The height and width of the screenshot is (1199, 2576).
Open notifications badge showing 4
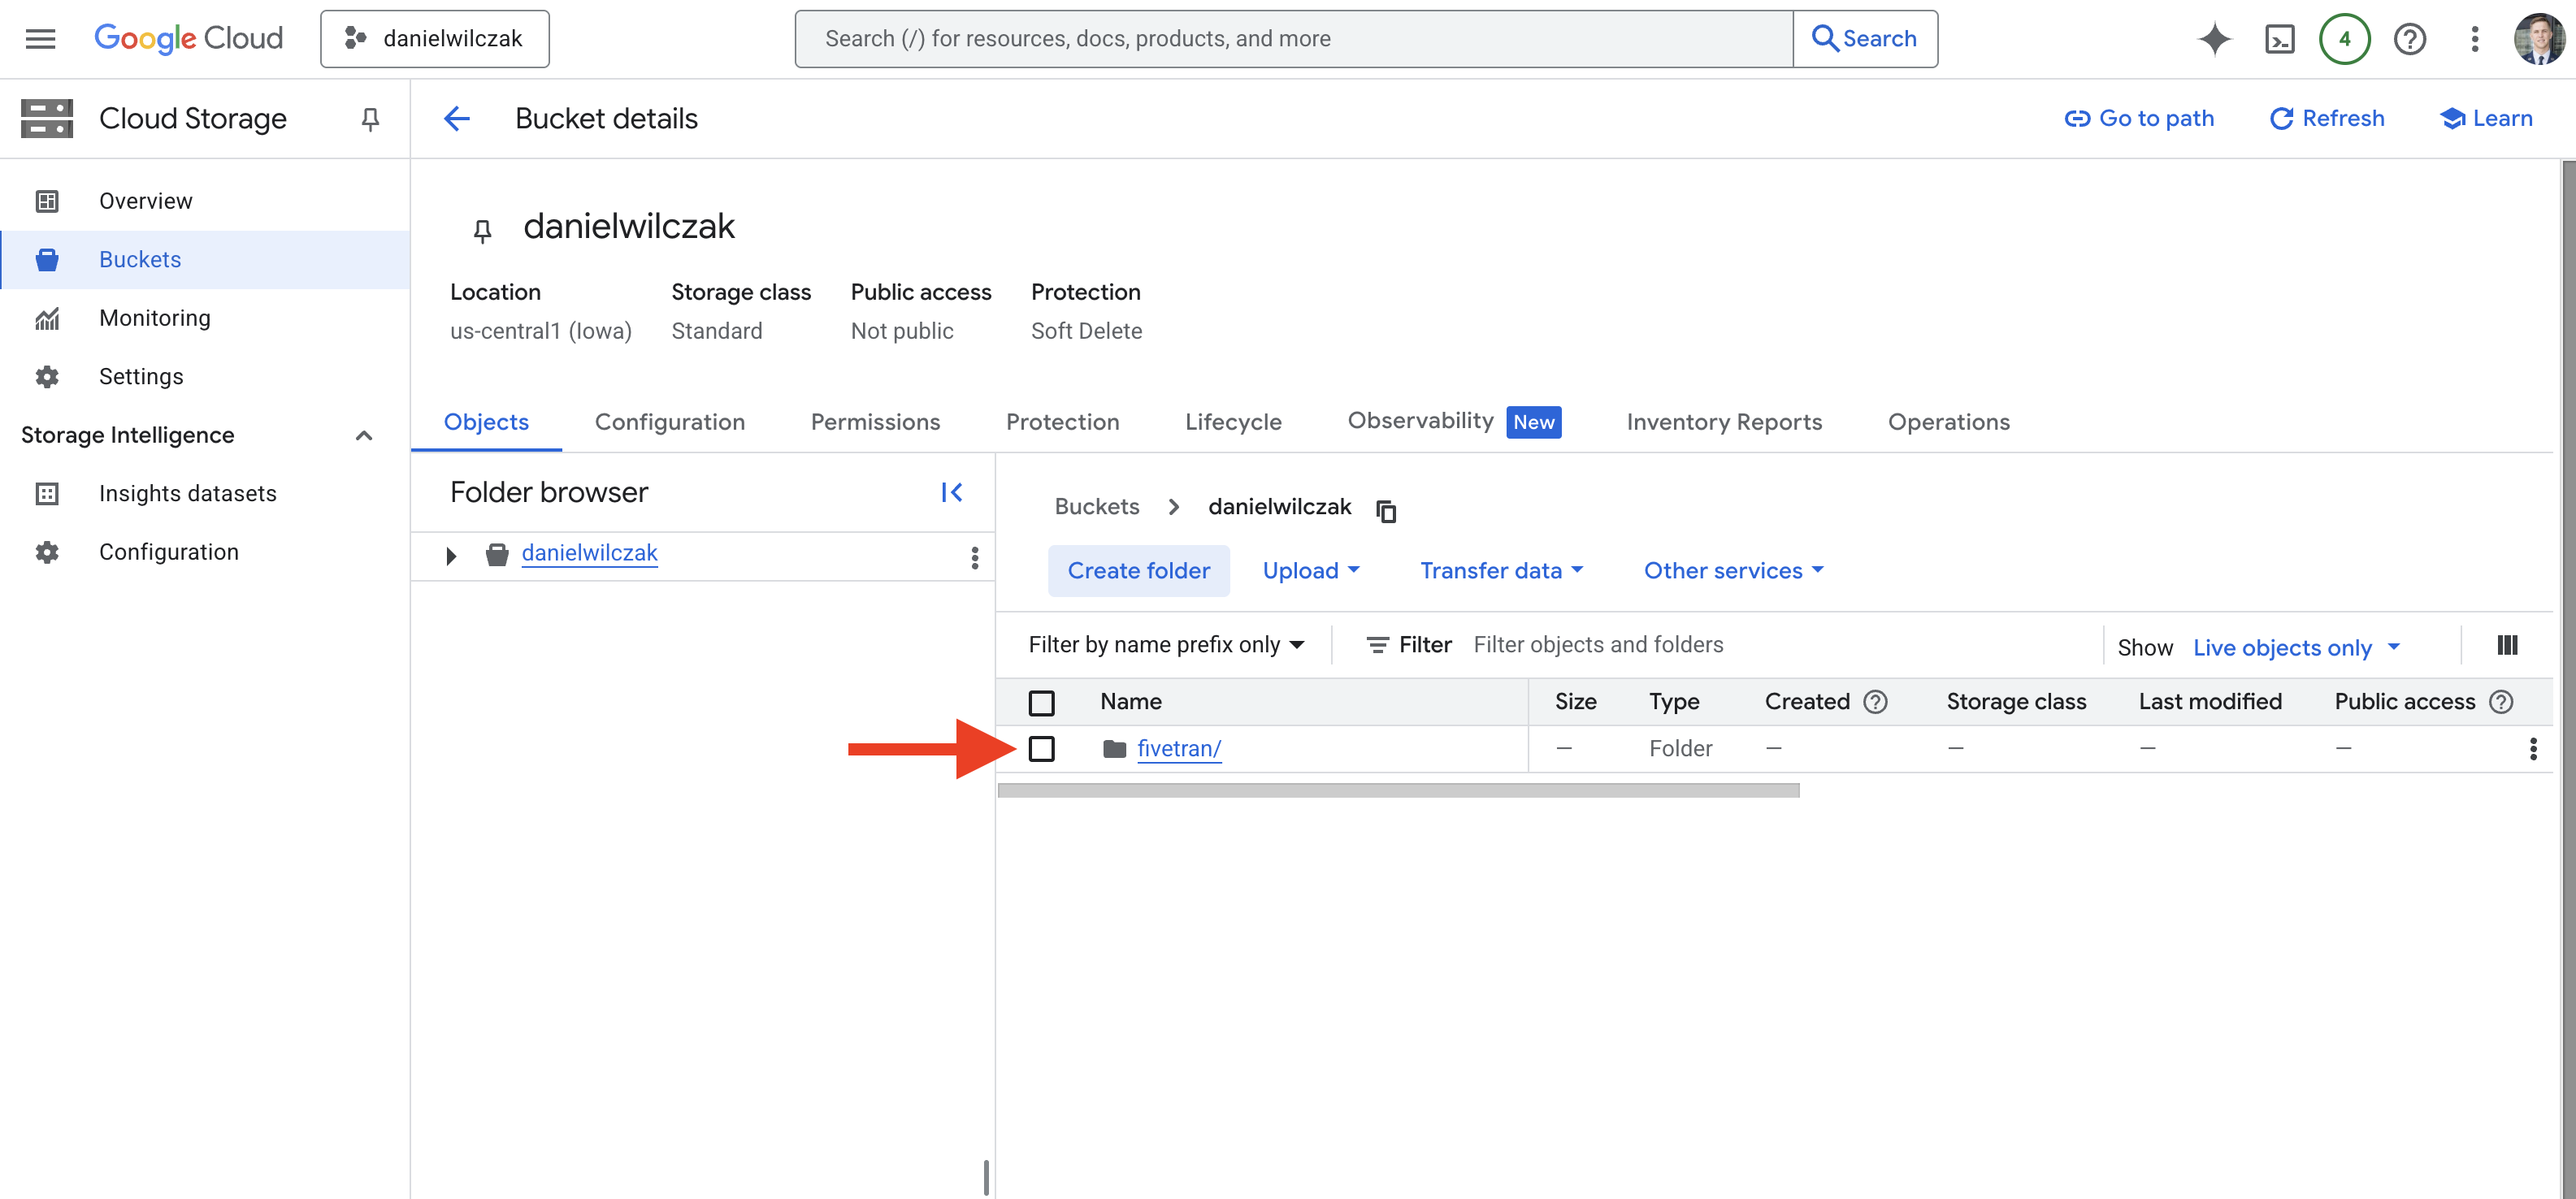pos(2344,39)
